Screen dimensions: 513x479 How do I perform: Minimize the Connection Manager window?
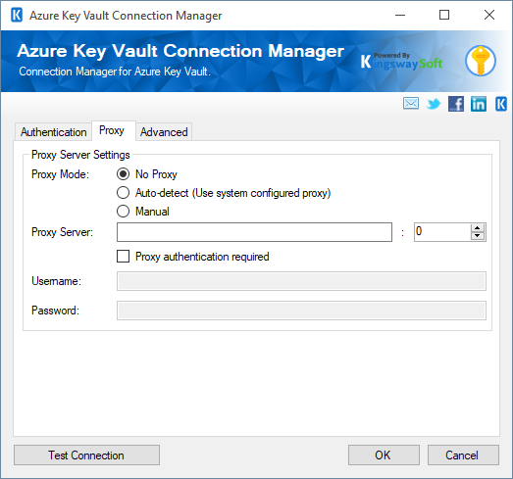pos(400,15)
